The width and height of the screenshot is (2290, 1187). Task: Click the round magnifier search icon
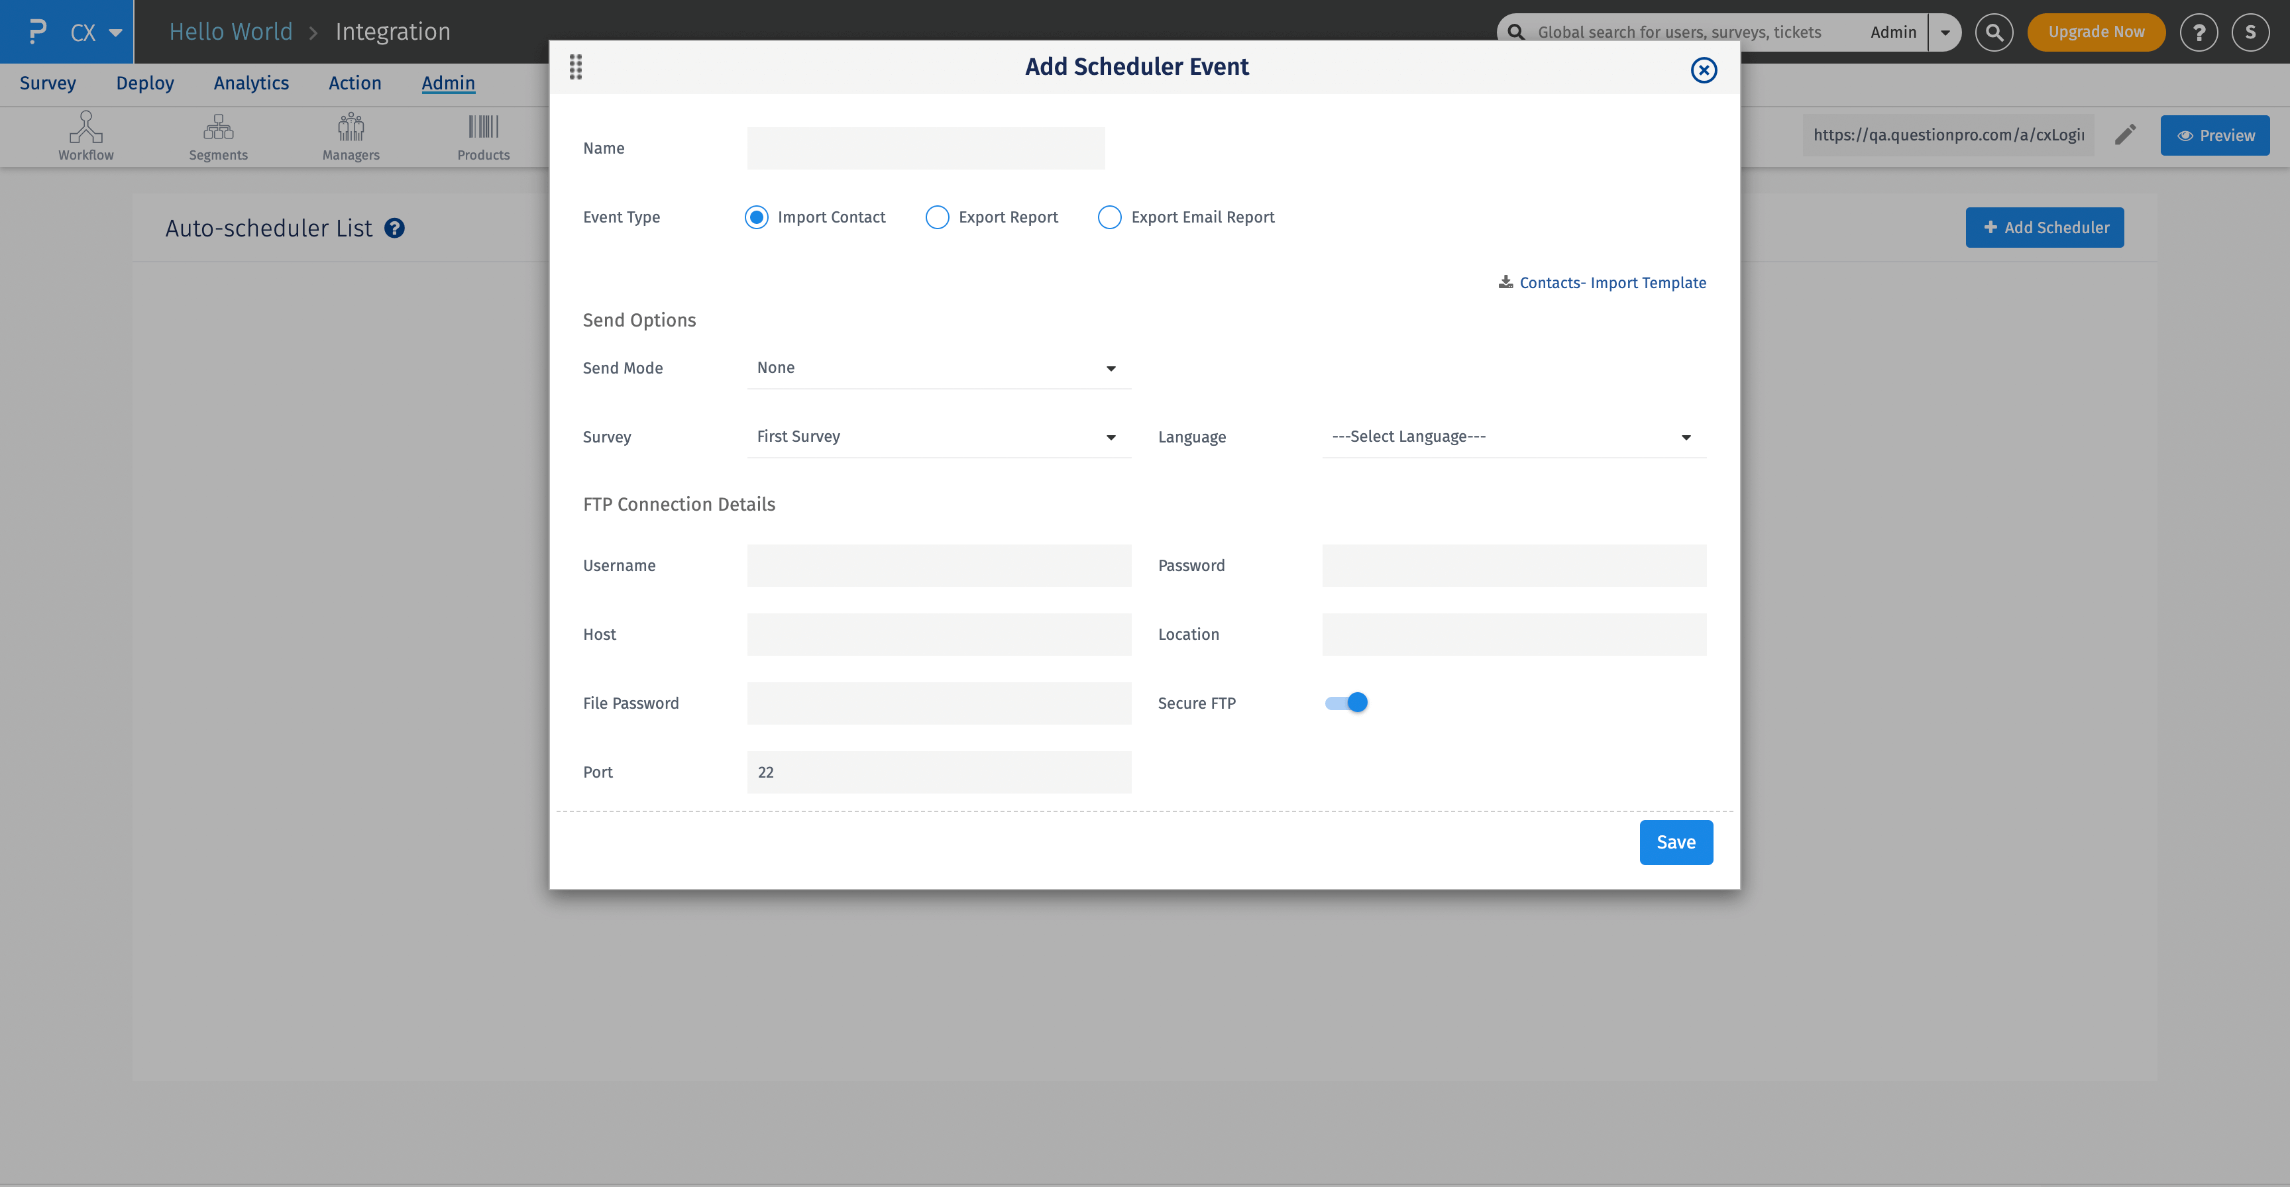(1994, 32)
